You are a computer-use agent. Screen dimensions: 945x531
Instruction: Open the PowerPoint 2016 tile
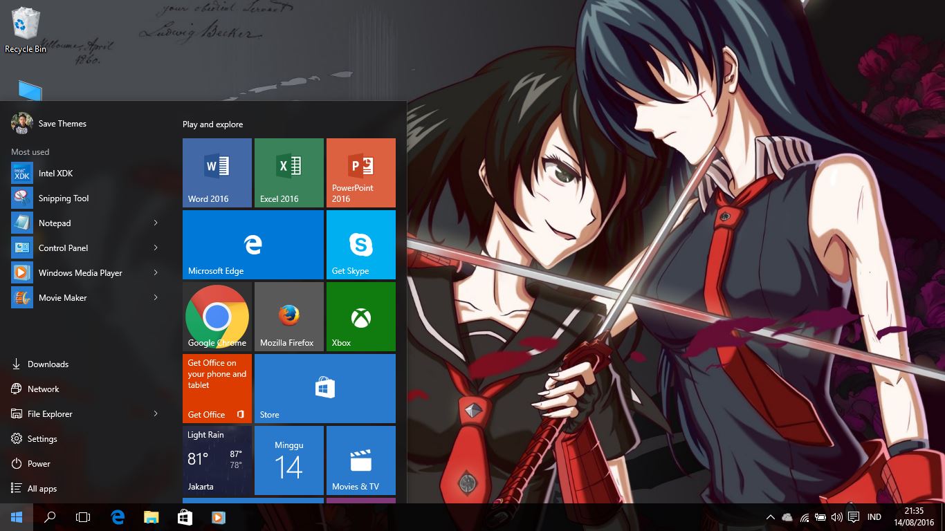pos(361,173)
